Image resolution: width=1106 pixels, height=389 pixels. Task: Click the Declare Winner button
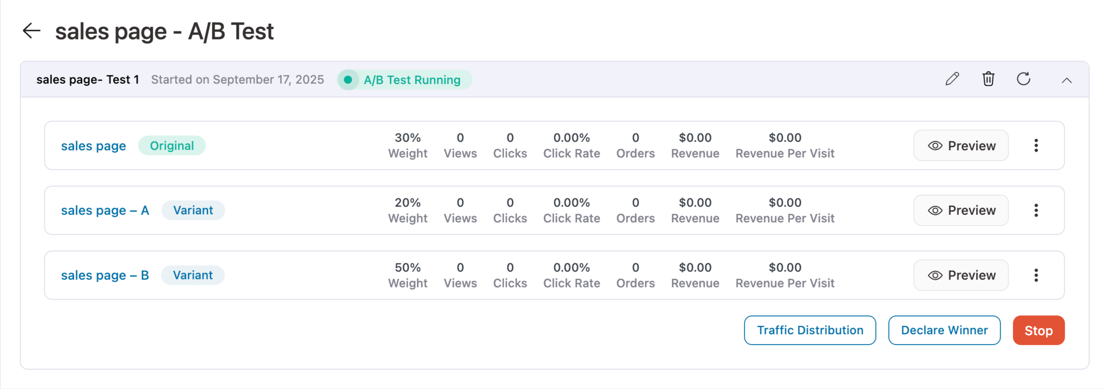tap(944, 330)
